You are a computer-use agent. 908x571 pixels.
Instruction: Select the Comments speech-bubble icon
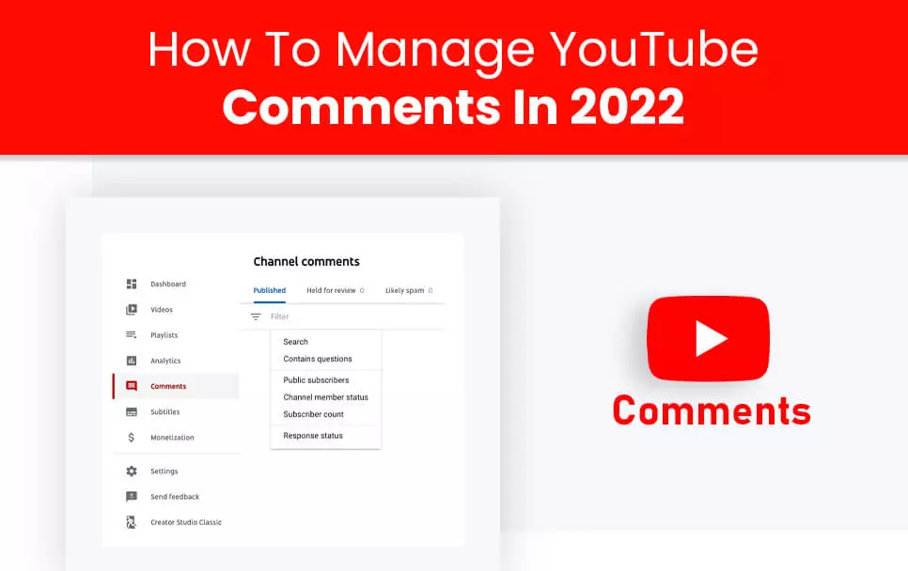[x=132, y=386]
